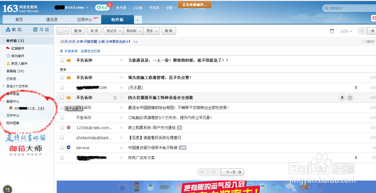
Task: Open the tab list arrow beside 收件箱 tab
Action: point(138,20)
